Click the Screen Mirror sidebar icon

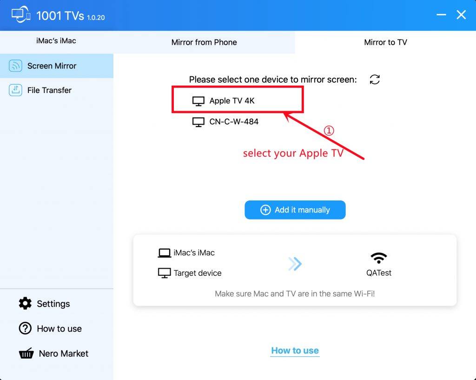pyautogui.click(x=15, y=66)
